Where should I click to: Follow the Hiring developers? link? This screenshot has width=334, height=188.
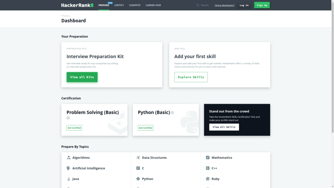(225, 5)
